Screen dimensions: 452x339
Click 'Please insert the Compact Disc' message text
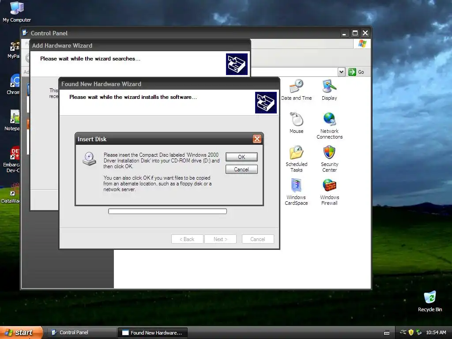[x=162, y=161]
